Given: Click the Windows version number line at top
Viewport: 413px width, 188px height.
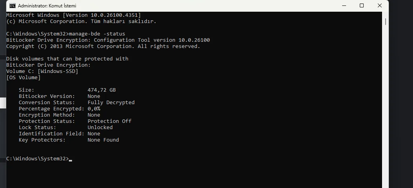Looking at the screenshot, I should 73,15.
